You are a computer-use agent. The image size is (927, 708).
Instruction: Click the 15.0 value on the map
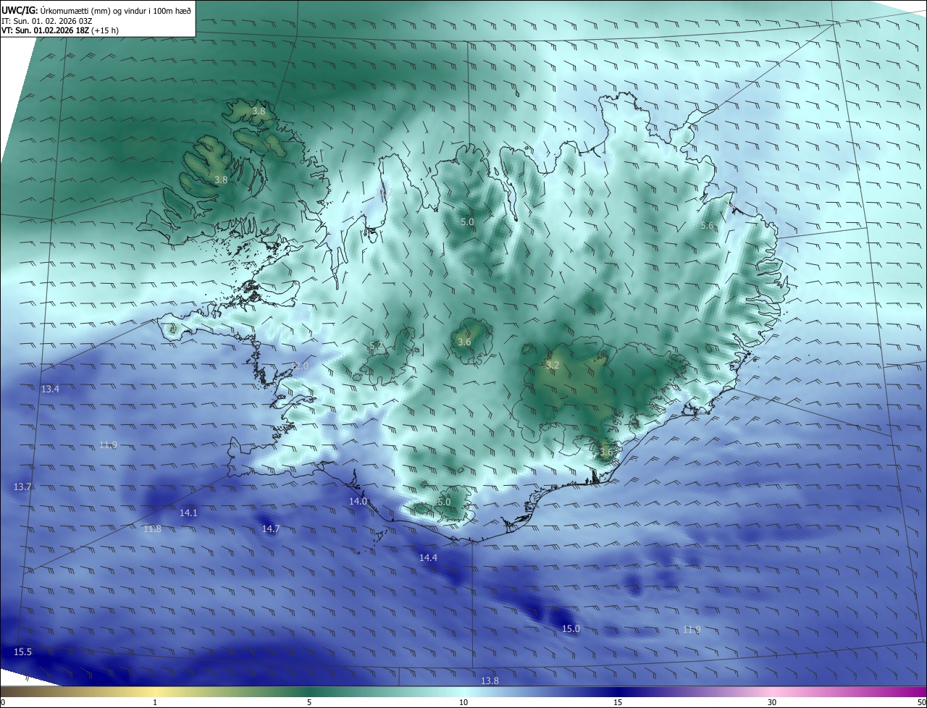coord(571,629)
